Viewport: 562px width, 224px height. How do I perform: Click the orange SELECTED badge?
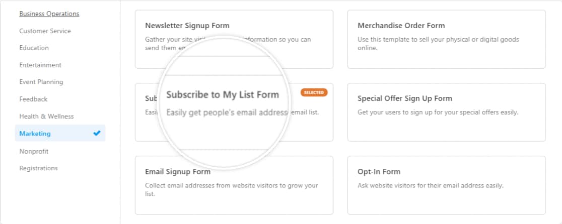pos(314,92)
